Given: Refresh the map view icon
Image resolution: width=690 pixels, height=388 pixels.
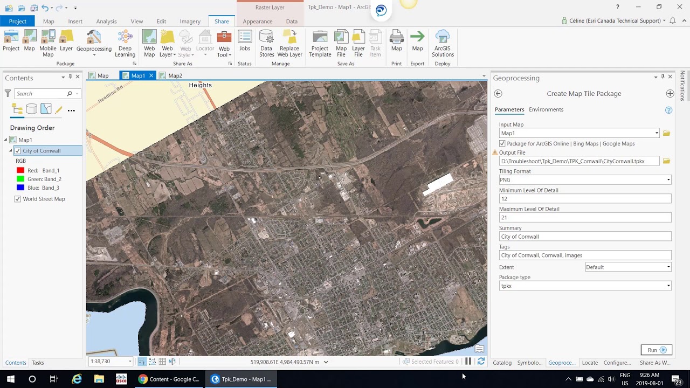Looking at the screenshot, I should click(x=481, y=362).
